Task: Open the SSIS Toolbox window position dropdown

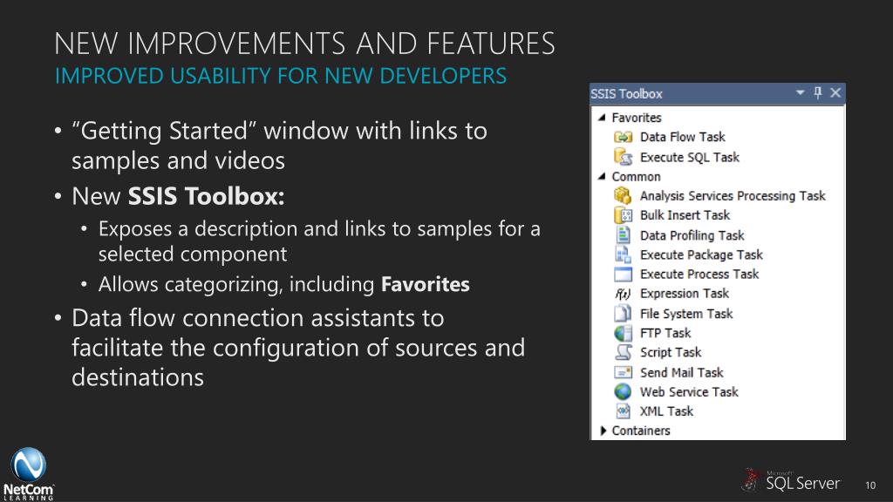Action: coord(801,92)
